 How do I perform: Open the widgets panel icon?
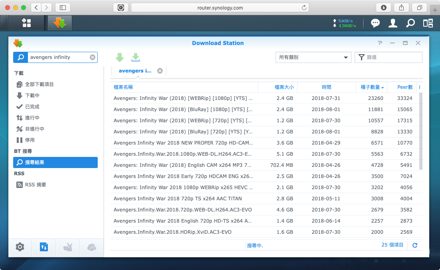428,23
